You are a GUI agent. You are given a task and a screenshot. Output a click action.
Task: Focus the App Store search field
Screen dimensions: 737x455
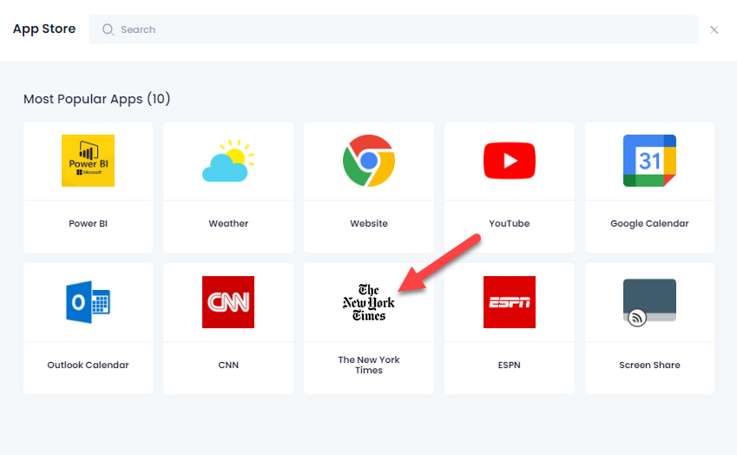393,30
